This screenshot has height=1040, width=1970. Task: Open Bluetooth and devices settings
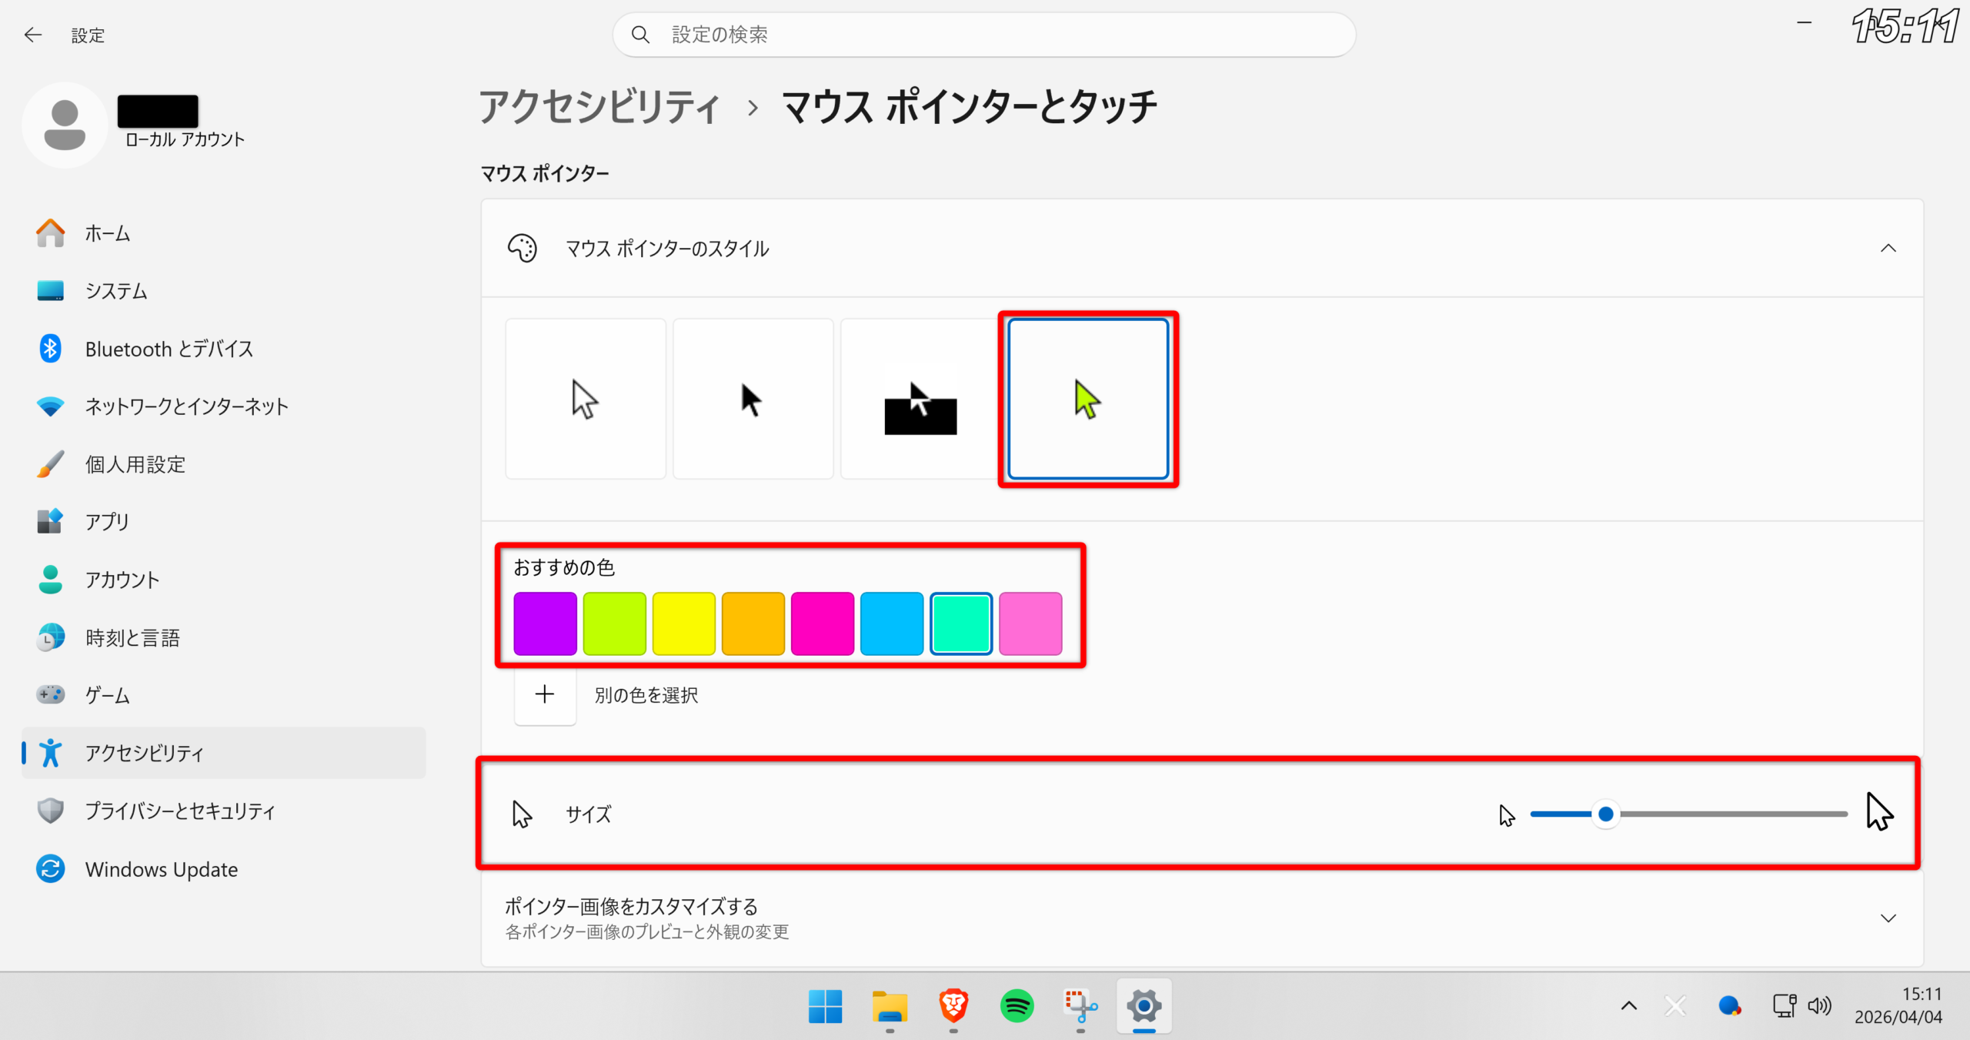[x=169, y=349]
